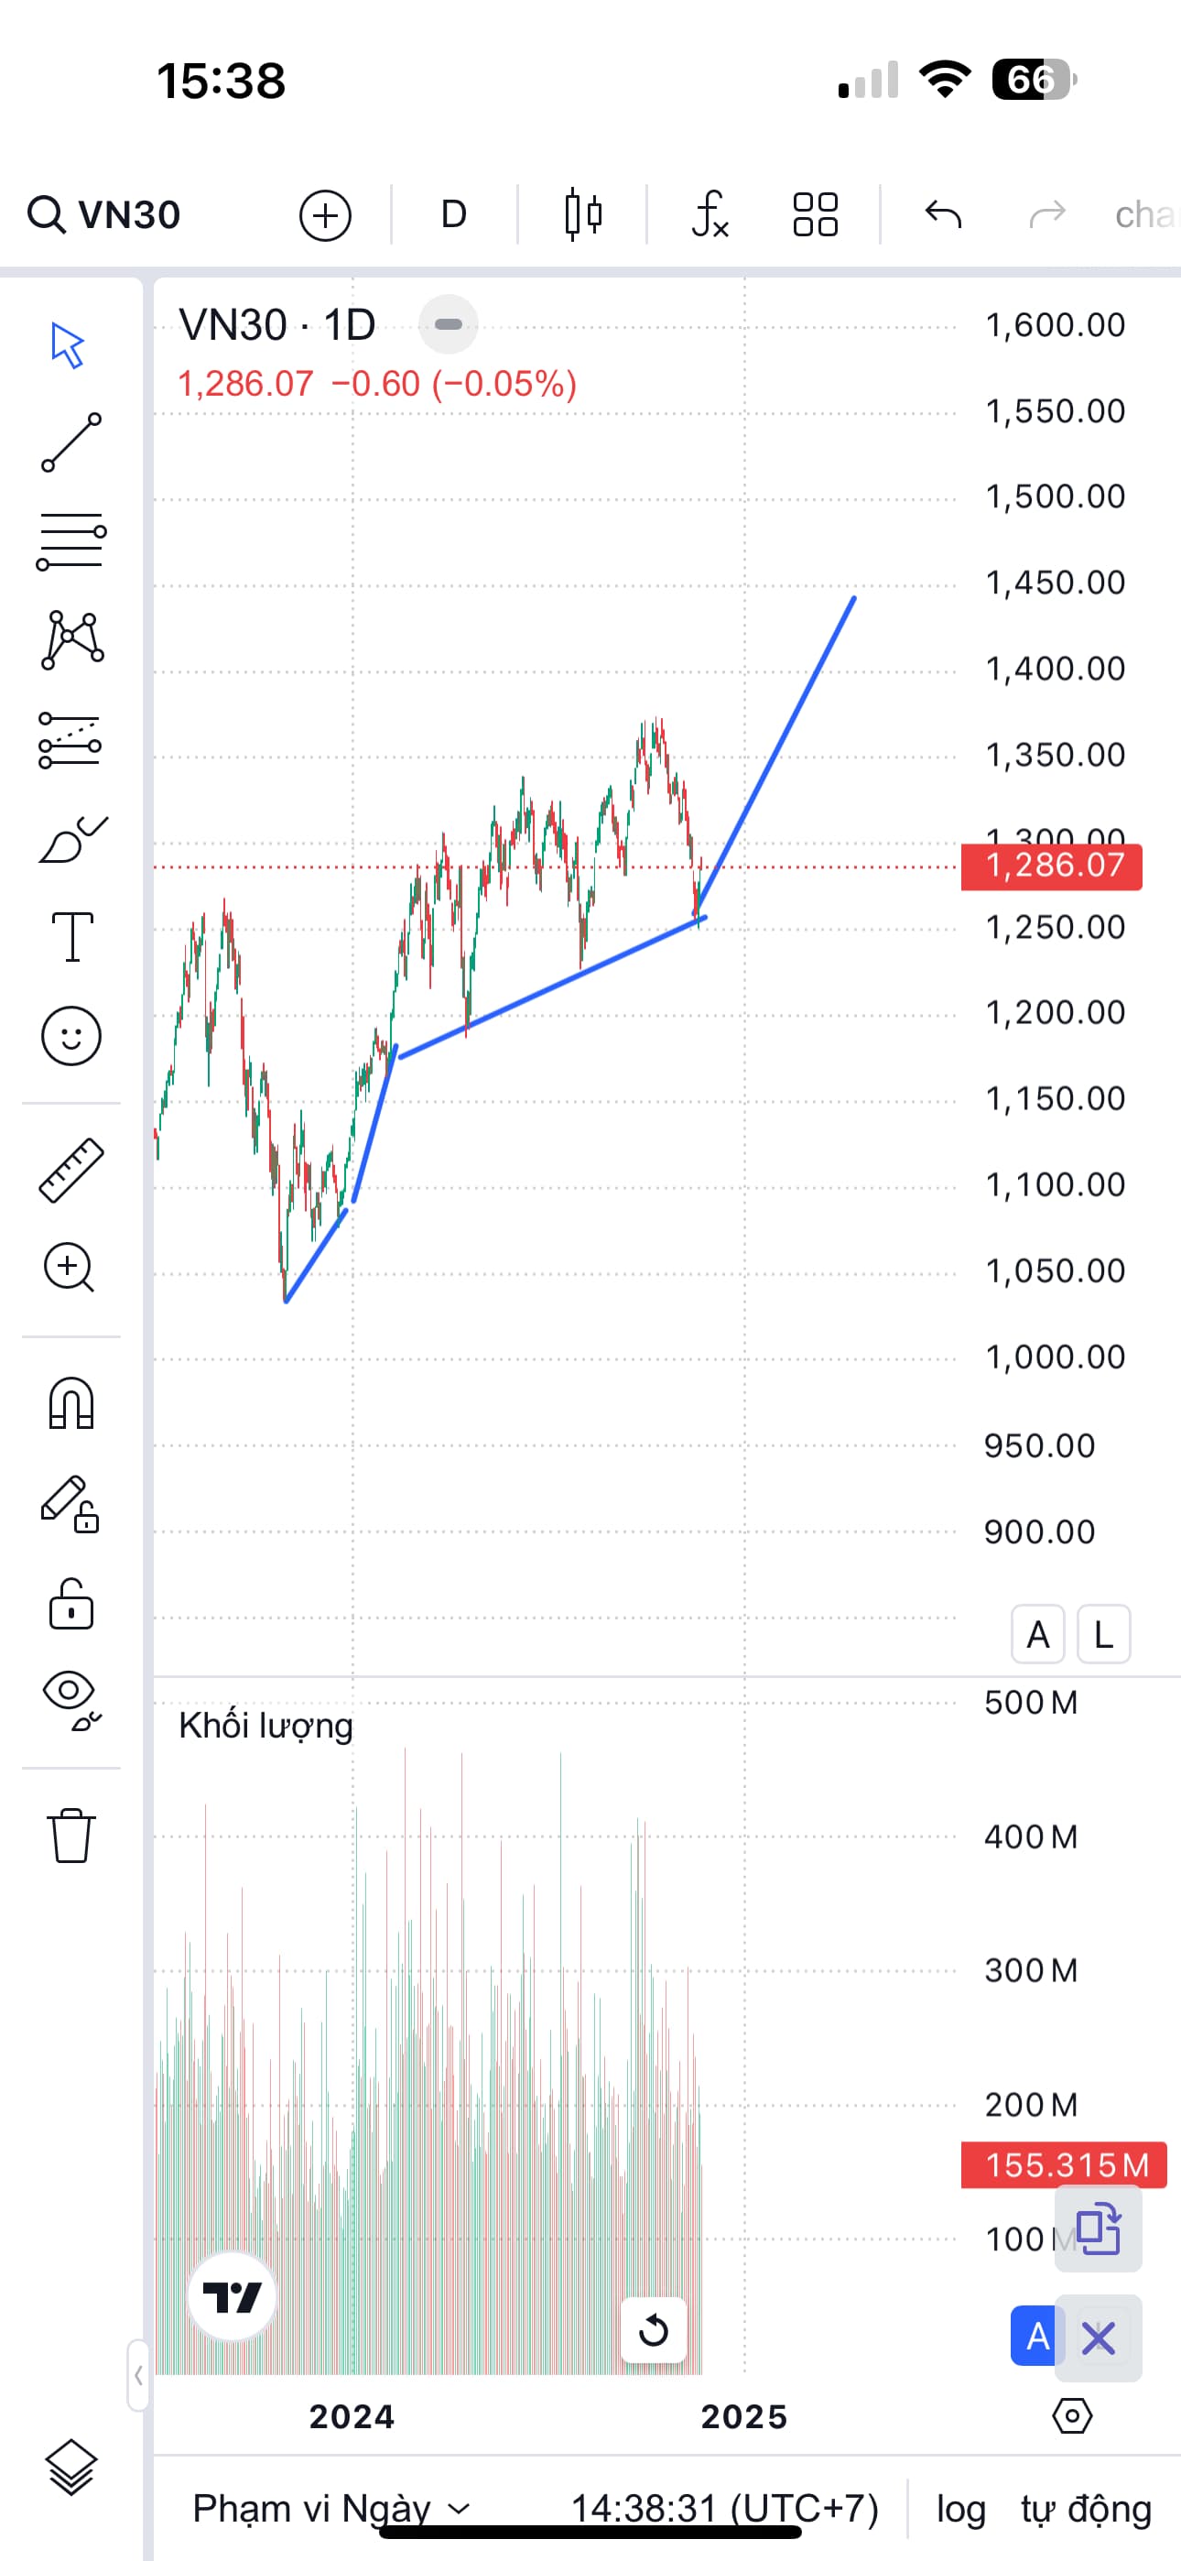Image resolution: width=1181 pixels, height=2561 pixels.
Task: Delete drawings with the trash icon
Action: pos(70,1835)
